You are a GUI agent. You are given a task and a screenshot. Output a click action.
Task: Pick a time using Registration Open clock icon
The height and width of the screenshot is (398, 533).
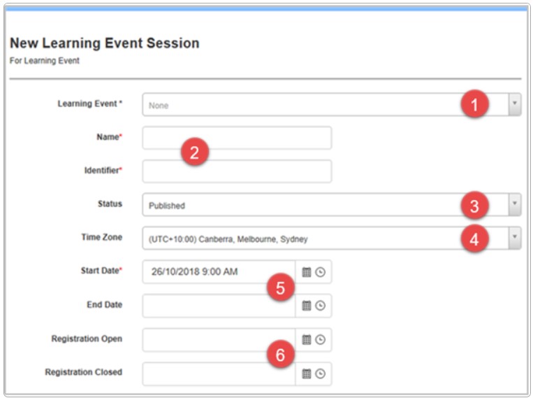coord(320,339)
